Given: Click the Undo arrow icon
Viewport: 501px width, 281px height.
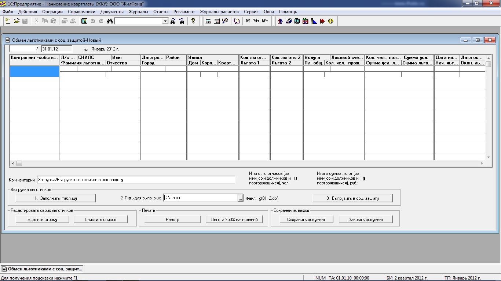Looking at the screenshot, I should click(93, 21).
